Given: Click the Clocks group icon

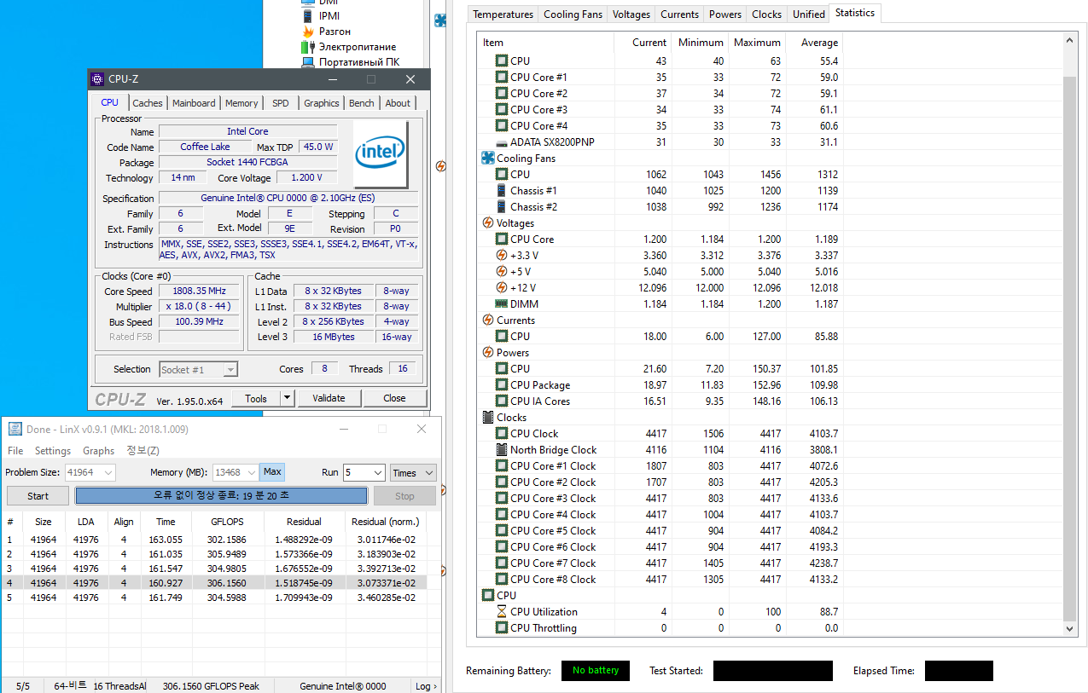Looking at the screenshot, I should [x=488, y=418].
